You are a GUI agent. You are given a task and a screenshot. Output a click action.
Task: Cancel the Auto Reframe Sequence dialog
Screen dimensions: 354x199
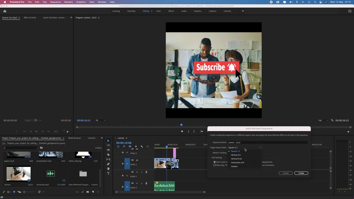click(x=285, y=173)
